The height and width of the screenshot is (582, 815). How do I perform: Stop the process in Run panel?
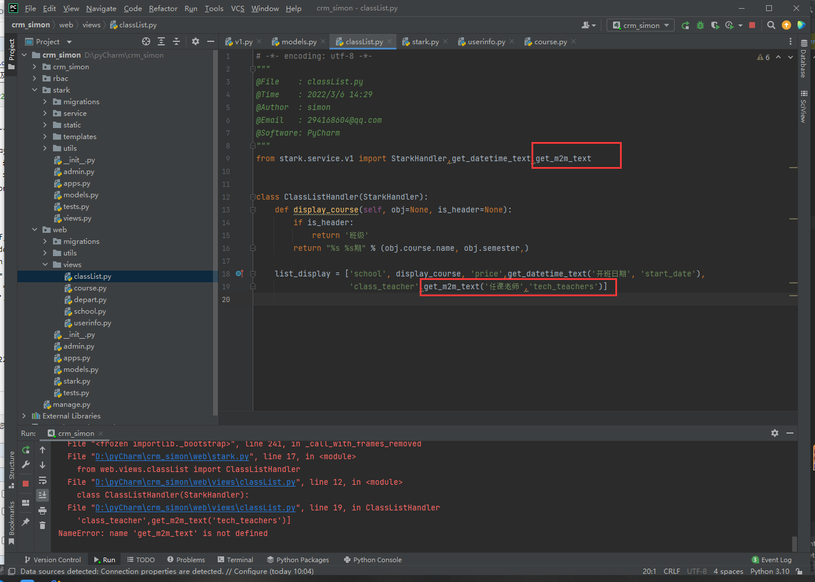tap(26, 483)
